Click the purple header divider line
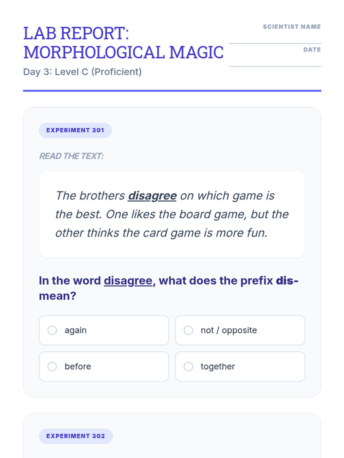The image size is (344, 458). click(x=172, y=91)
